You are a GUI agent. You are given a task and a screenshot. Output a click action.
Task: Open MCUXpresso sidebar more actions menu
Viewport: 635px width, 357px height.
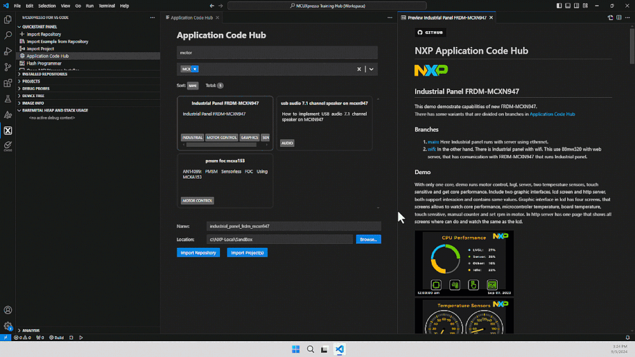point(153,17)
